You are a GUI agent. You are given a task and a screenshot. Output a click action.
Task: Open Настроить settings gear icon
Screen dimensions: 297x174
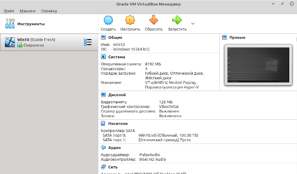coord(130,20)
